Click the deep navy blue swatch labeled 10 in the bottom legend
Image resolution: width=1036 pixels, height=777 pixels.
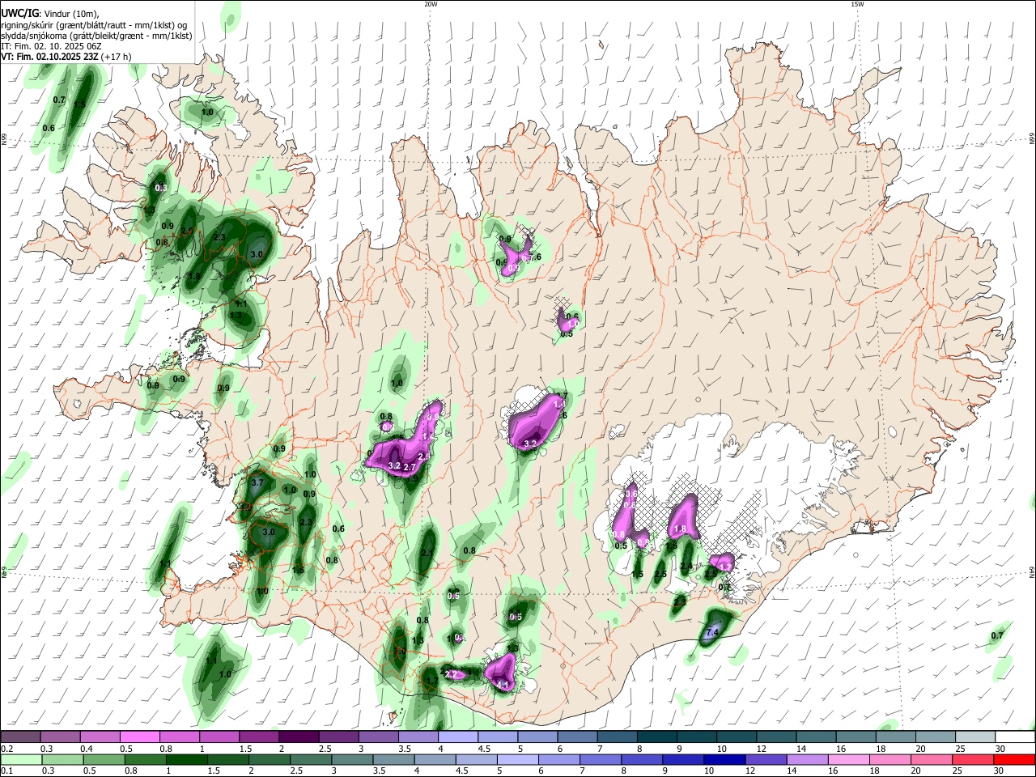click(x=724, y=759)
